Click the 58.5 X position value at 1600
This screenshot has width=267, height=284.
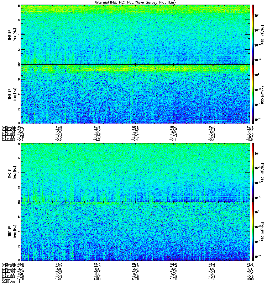point(173,264)
